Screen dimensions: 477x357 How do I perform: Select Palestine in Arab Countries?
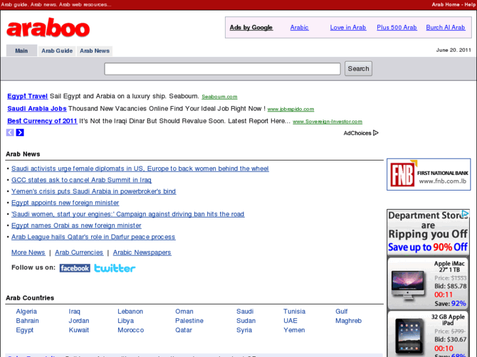pyautogui.click(x=189, y=321)
